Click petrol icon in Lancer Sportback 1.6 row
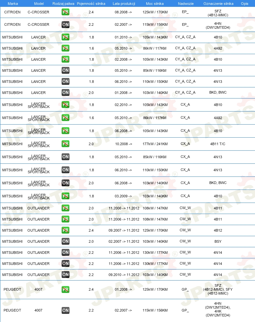The image size is (255, 322). pos(65,118)
